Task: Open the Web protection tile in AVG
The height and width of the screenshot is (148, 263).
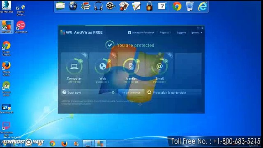Action: click(103, 69)
